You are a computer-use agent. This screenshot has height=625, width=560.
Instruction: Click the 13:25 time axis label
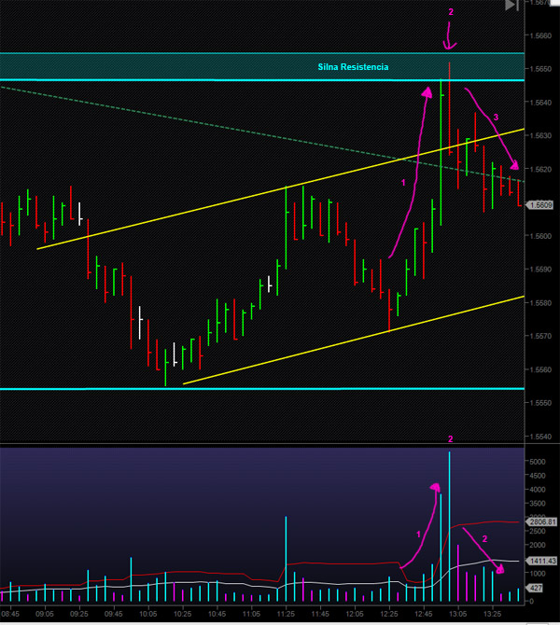click(492, 614)
